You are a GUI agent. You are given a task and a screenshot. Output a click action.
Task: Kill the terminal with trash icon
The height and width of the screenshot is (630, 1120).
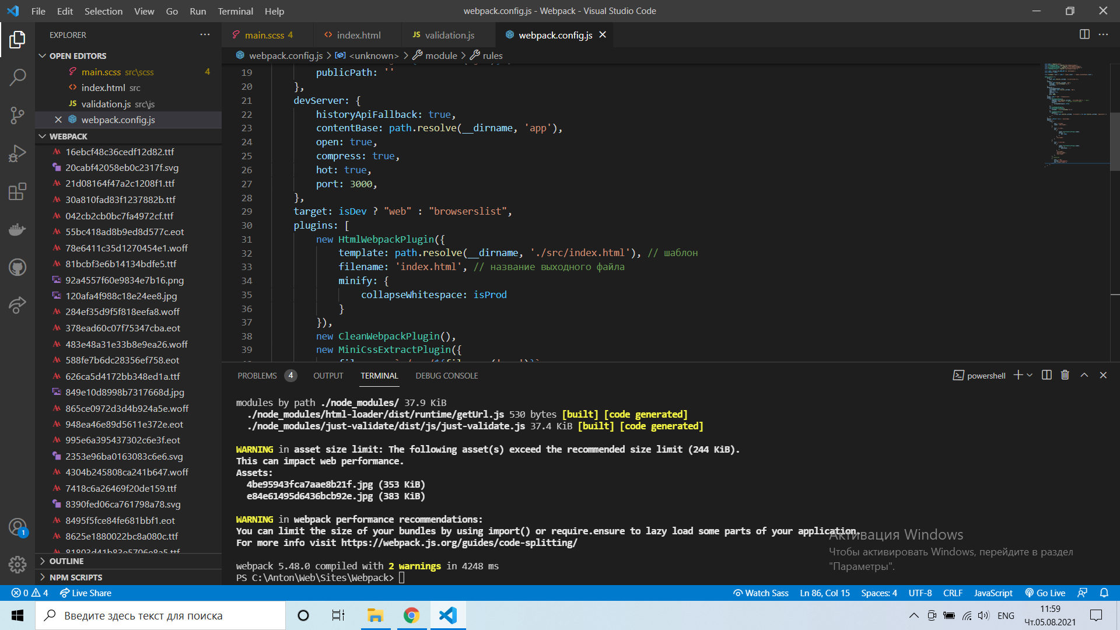coord(1065,375)
